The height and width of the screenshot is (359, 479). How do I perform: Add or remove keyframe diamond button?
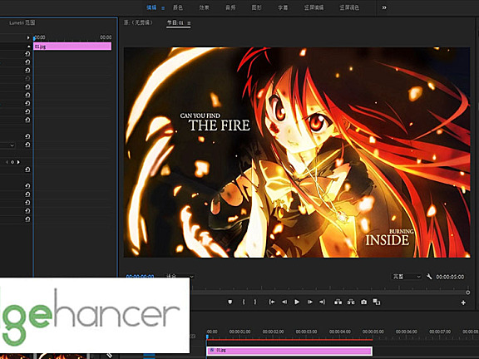click(12, 162)
